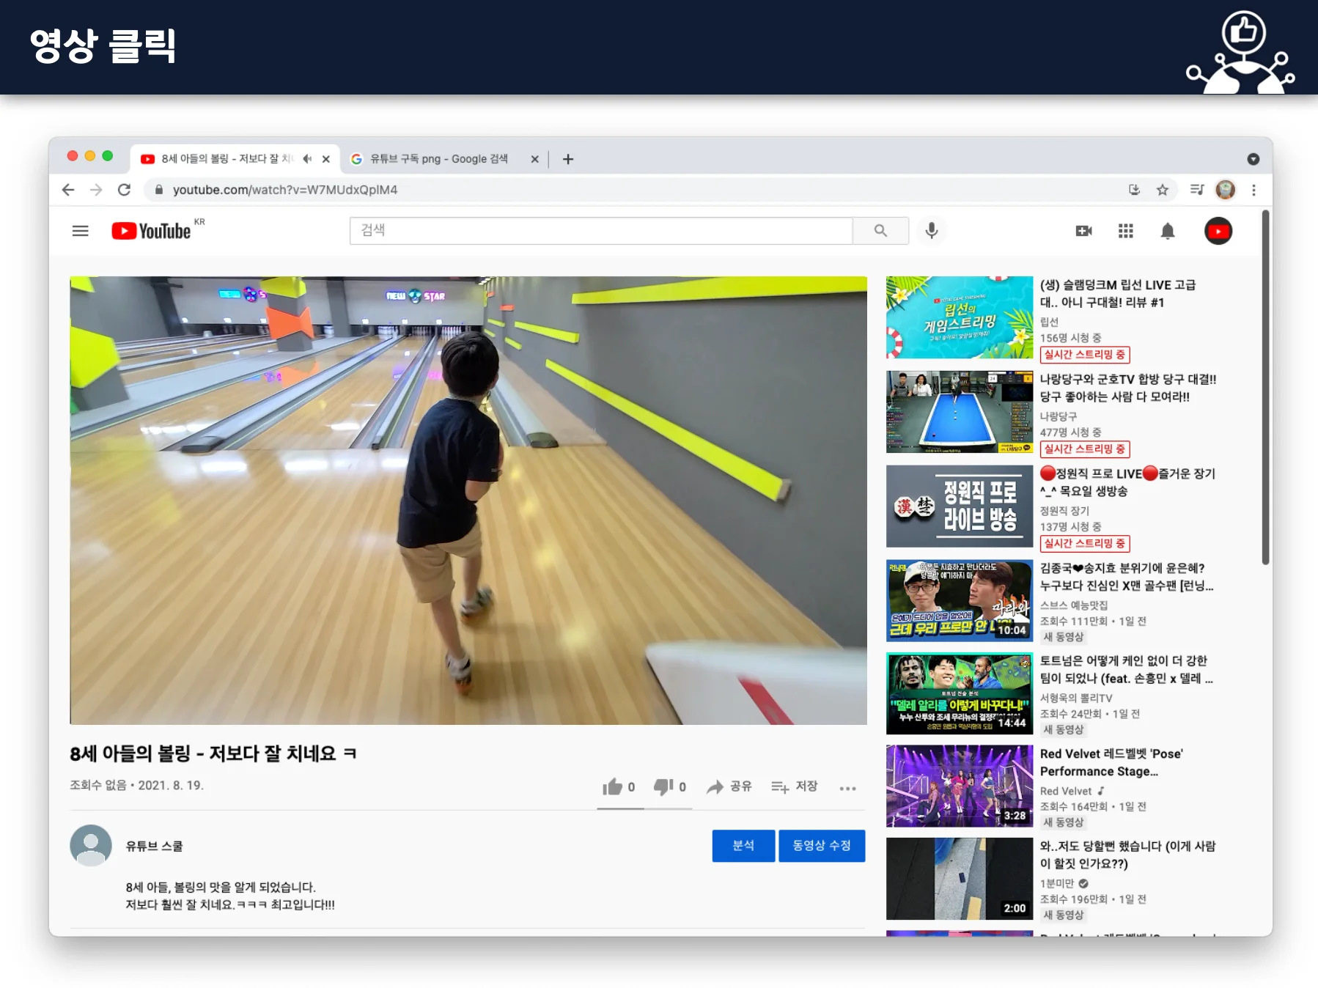The image size is (1318, 988).
Task: Open Chrome three-dot menu
Action: (x=1254, y=190)
